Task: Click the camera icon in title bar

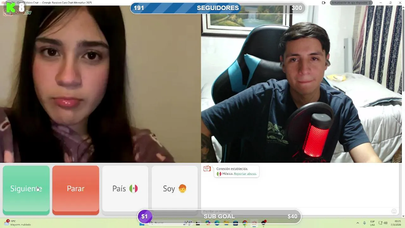Action: coord(324,3)
